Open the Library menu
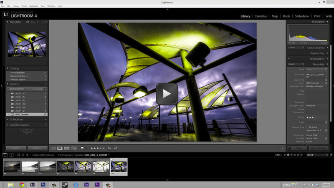 (x=16, y=6)
